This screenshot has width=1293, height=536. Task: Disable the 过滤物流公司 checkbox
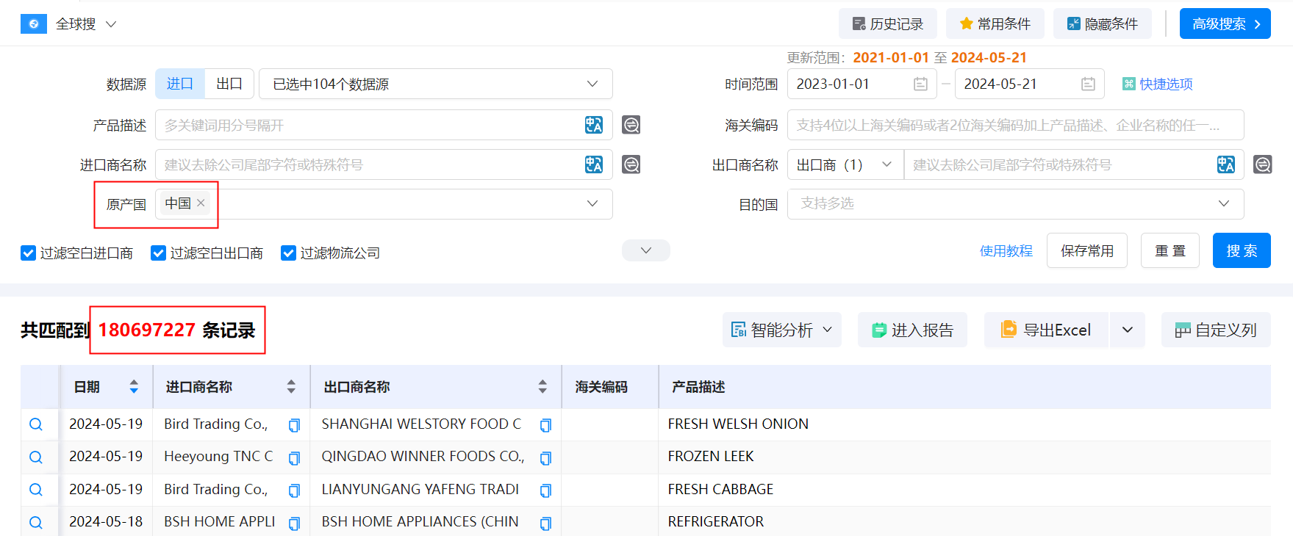288,253
